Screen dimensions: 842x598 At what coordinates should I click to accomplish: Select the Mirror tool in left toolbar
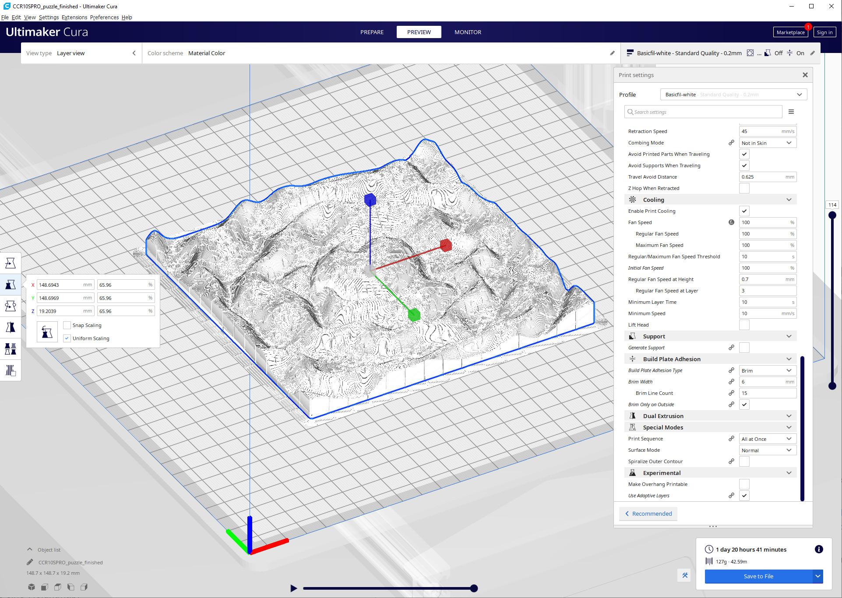click(x=11, y=327)
